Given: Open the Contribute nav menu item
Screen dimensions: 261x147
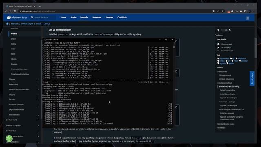Looking at the screenshot, I should (x=122, y=17).
